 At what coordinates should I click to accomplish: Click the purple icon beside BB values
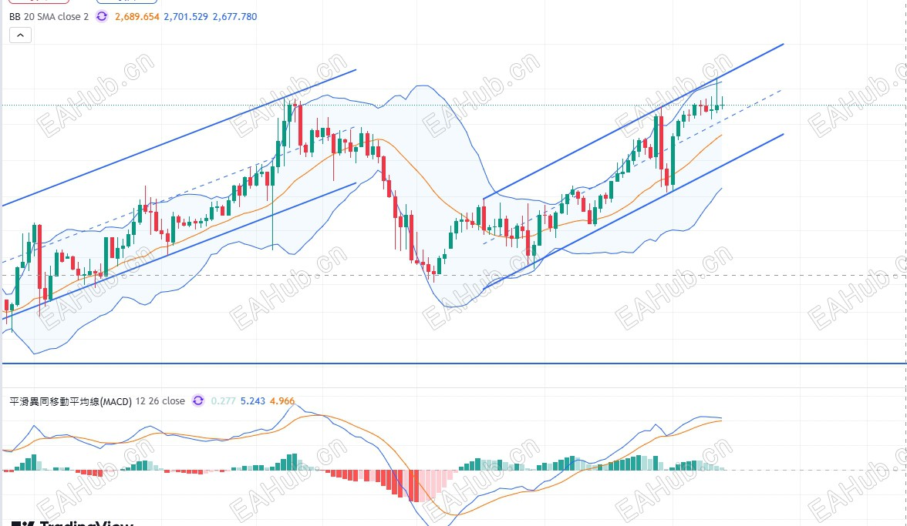(x=102, y=16)
